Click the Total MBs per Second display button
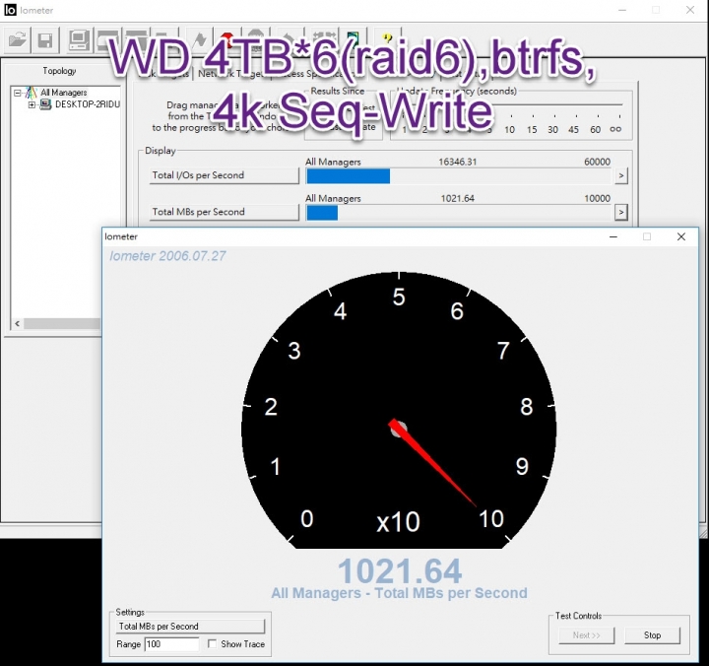The image size is (709, 666). click(x=225, y=212)
